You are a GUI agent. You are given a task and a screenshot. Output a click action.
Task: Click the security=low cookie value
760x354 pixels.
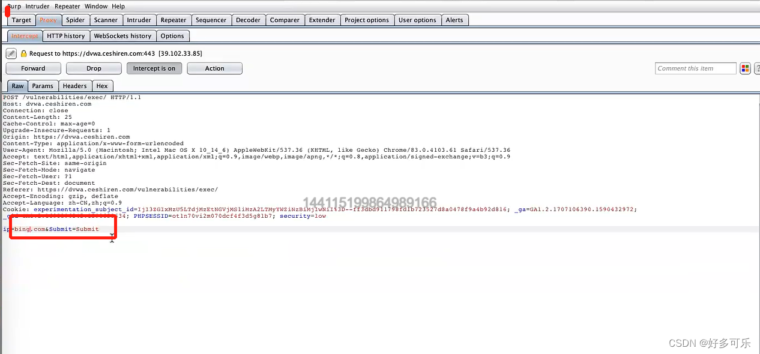pyautogui.click(x=303, y=216)
